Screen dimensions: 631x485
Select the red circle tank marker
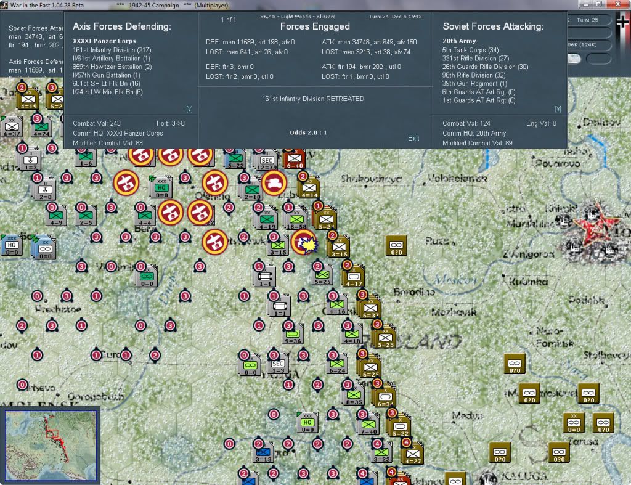click(274, 183)
